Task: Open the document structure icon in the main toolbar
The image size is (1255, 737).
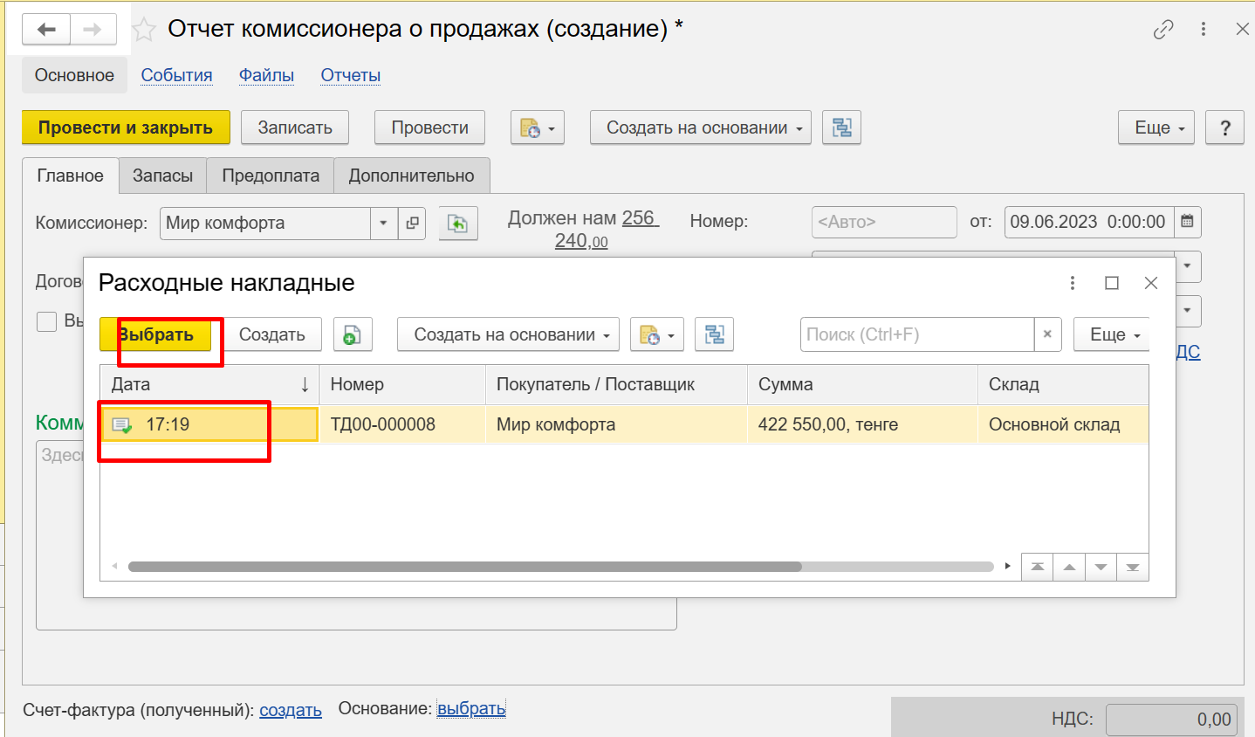Action: pos(841,127)
